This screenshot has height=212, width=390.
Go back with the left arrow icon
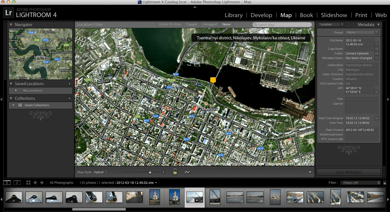pyautogui.click(x=35, y=183)
